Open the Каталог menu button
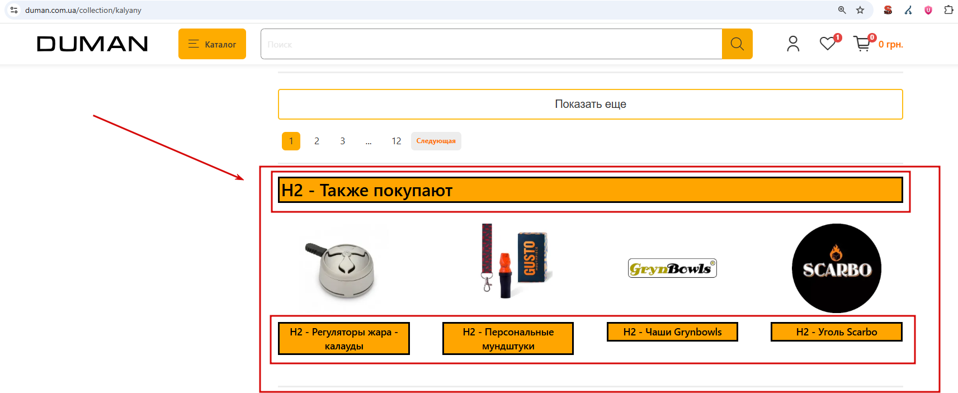 212,44
